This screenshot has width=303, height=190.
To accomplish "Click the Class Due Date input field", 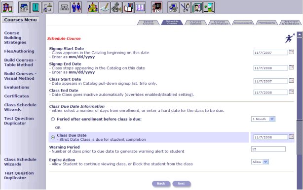I will pos(270,137).
